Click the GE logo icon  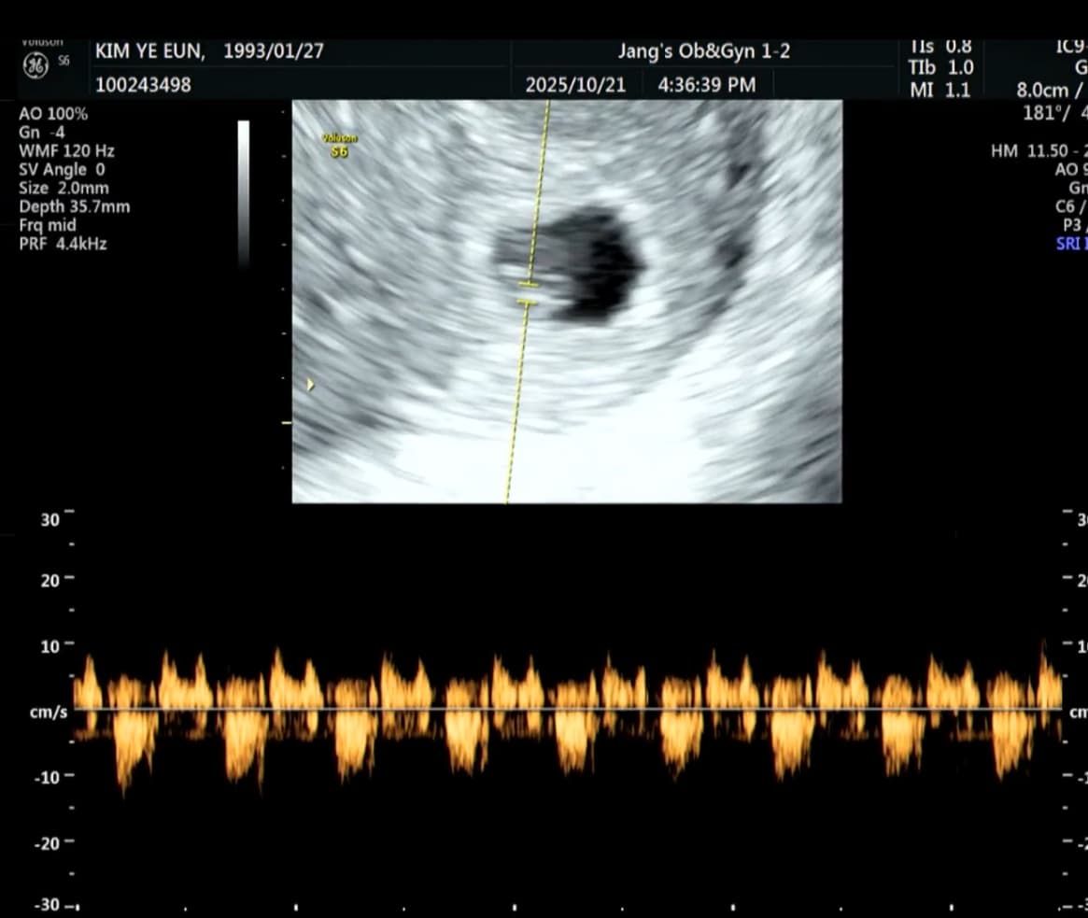tap(35, 65)
